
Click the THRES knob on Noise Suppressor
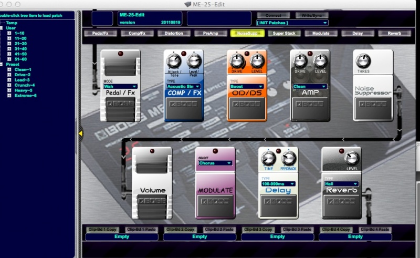pyautogui.click(x=363, y=60)
